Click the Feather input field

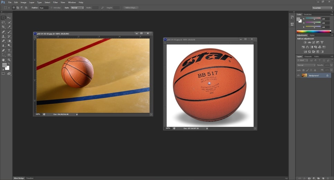[x=44, y=8]
